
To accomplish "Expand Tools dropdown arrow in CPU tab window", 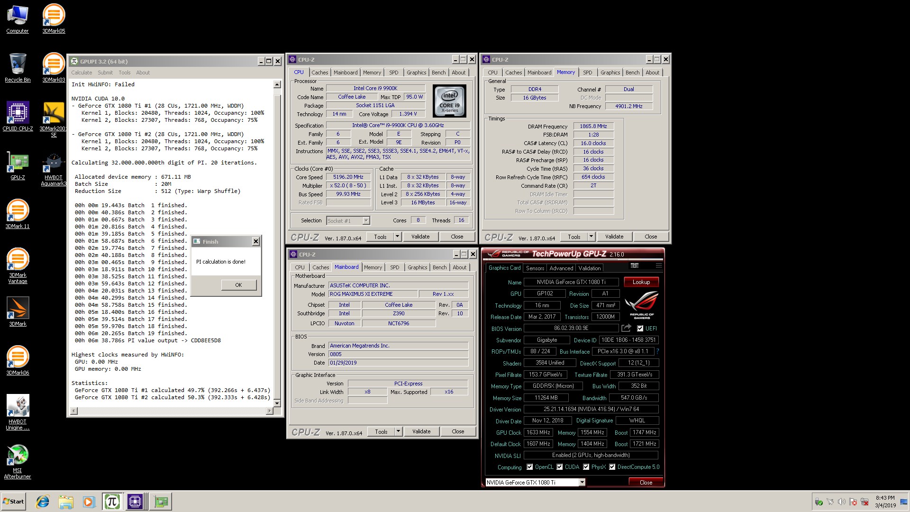I will [397, 237].
